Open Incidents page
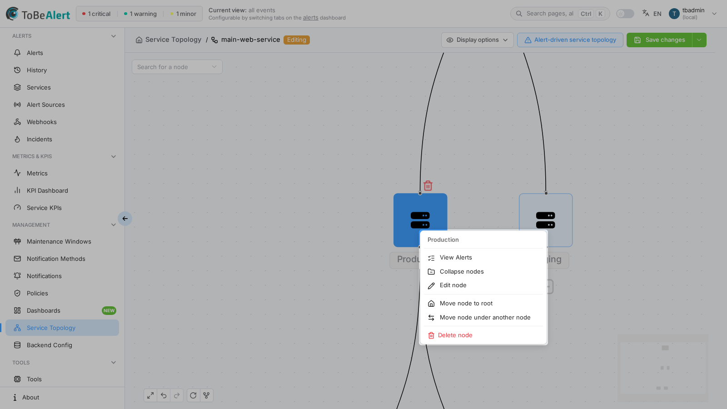 62,139
